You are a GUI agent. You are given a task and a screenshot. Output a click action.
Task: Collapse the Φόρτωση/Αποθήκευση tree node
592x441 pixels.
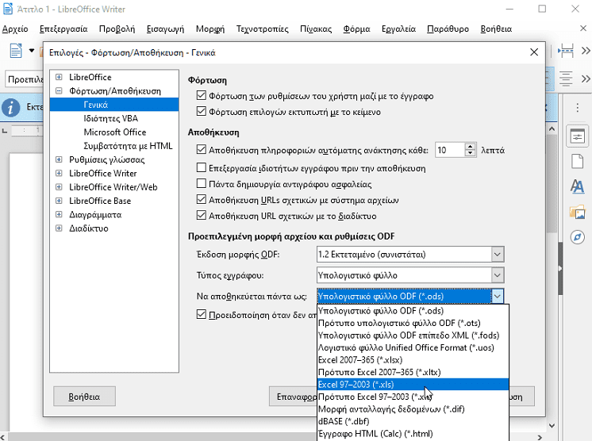59,91
